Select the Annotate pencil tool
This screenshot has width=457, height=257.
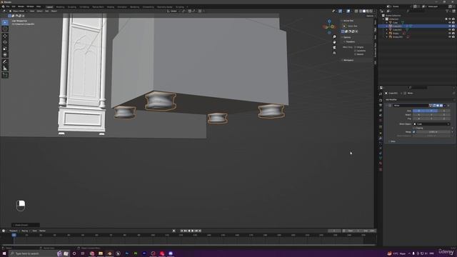tap(5, 61)
